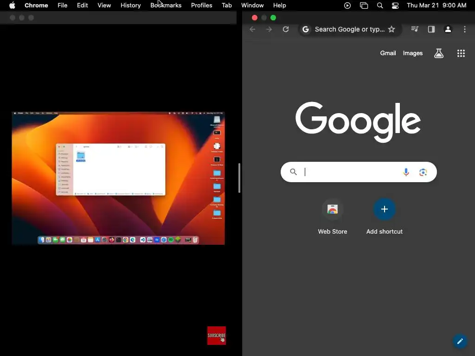Open the Tab menu
Image resolution: width=475 pixels, height=356 pixels.
(x=226, y=5)
